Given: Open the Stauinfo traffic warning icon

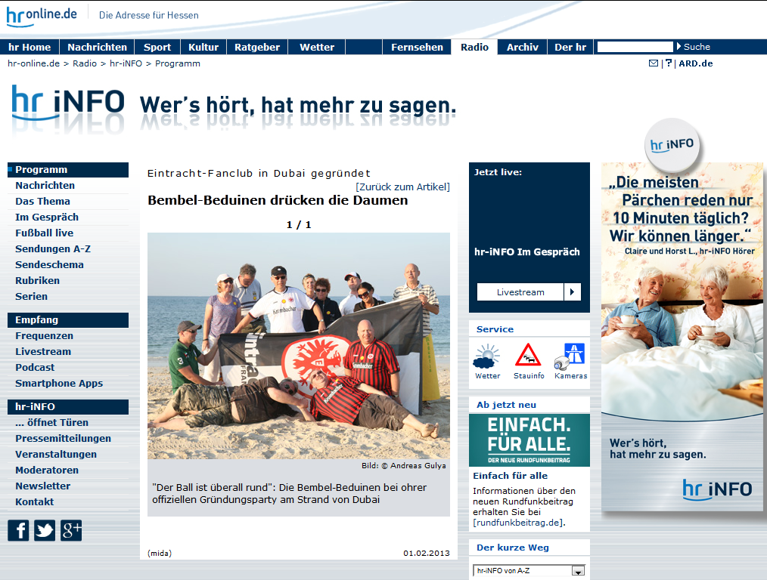Looking at the screenshot, I should [x=528, y=356].
